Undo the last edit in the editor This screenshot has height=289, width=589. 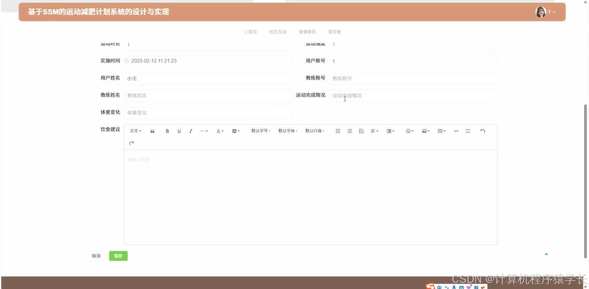click(x=483, y=131)
